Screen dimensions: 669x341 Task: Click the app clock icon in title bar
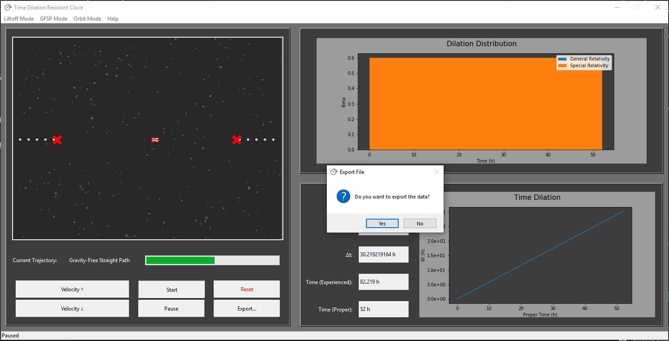pos(8,7)
